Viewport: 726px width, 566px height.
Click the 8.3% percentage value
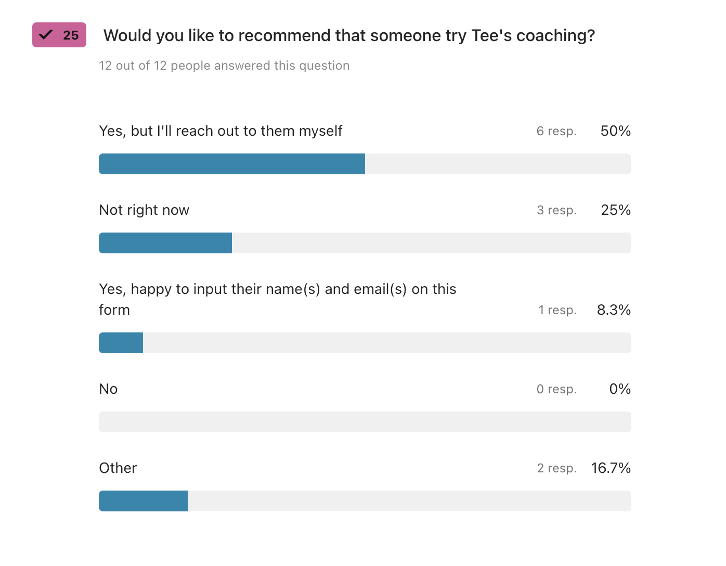pyautogui.click(x=614, y=310)
